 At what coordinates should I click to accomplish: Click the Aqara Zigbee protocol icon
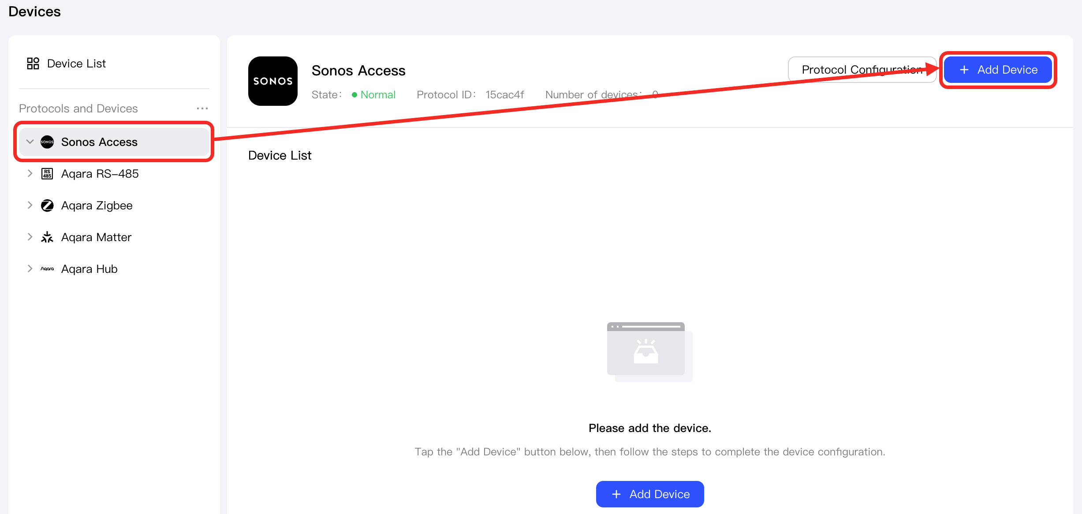point(47,205)
